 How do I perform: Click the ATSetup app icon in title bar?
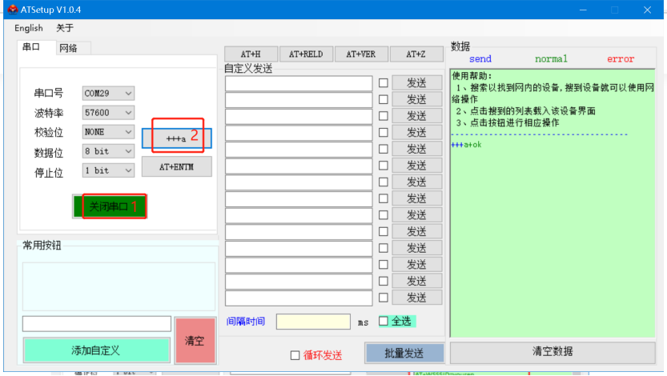(x=10, y=10)
